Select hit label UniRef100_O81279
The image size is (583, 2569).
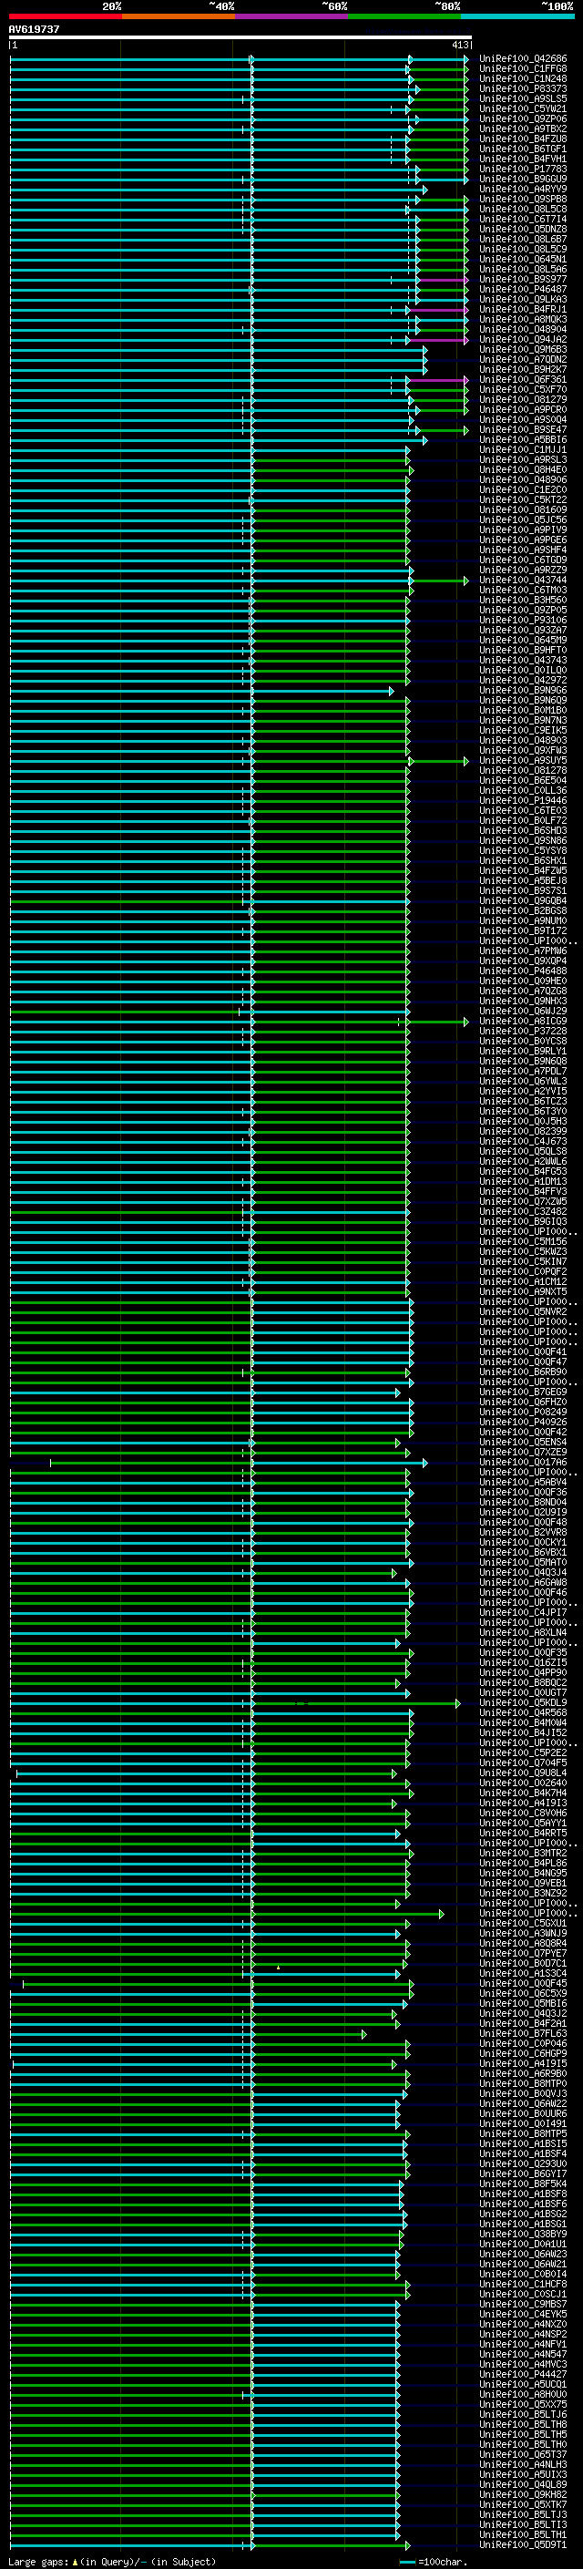(523, 400)
